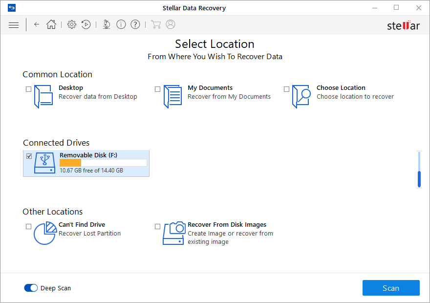Go to the Home screen icon
This screenshot has width=430, height=303.
[x=51, y=24]
